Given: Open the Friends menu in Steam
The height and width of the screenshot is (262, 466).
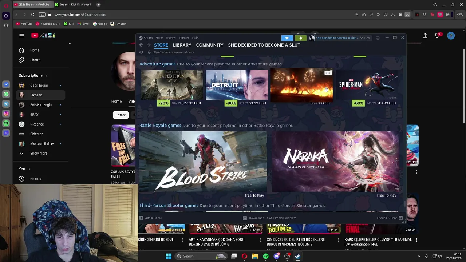Looking at the screenshot, I should tap(171, 38).
